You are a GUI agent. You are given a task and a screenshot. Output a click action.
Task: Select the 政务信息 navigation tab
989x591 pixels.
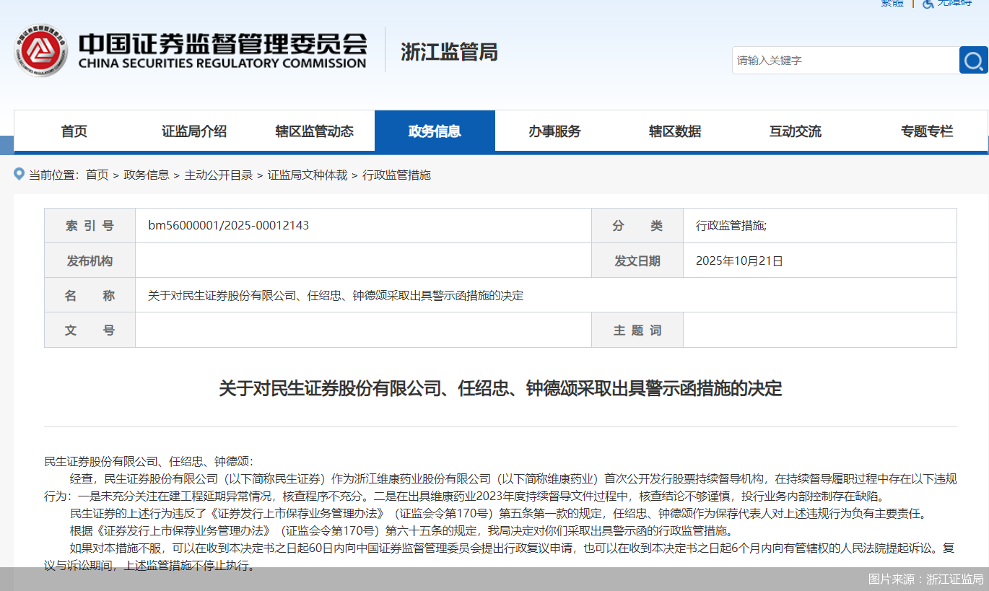pyautogui.click(x=435, y=131)
